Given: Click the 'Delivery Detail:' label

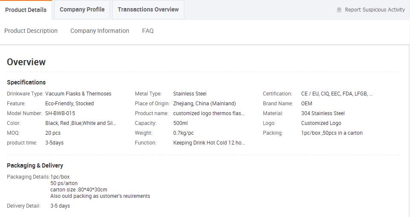Looking at the screenshot, I should coord(23,206).
